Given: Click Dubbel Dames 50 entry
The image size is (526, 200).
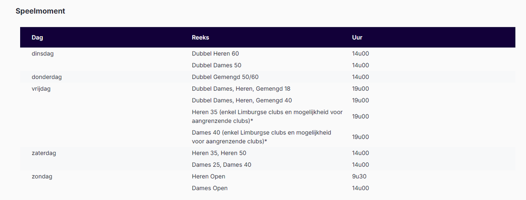Looking at the screenshot, I should pos(216,65).
